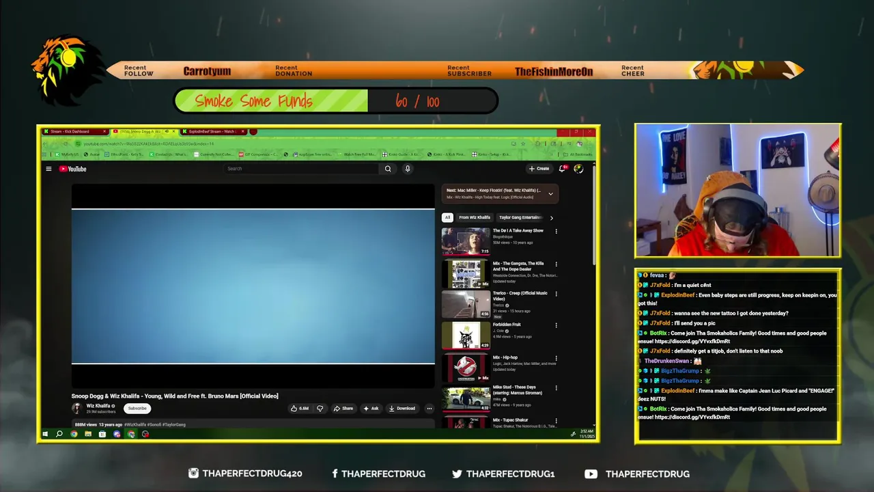
Task: Expand the Next: Mac Miller queue panel
Action: [550, 193]
